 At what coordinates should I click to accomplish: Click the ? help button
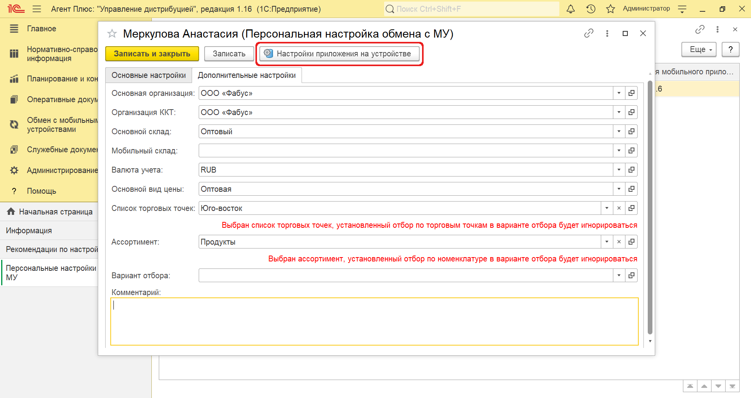click(x=730, y=50)
